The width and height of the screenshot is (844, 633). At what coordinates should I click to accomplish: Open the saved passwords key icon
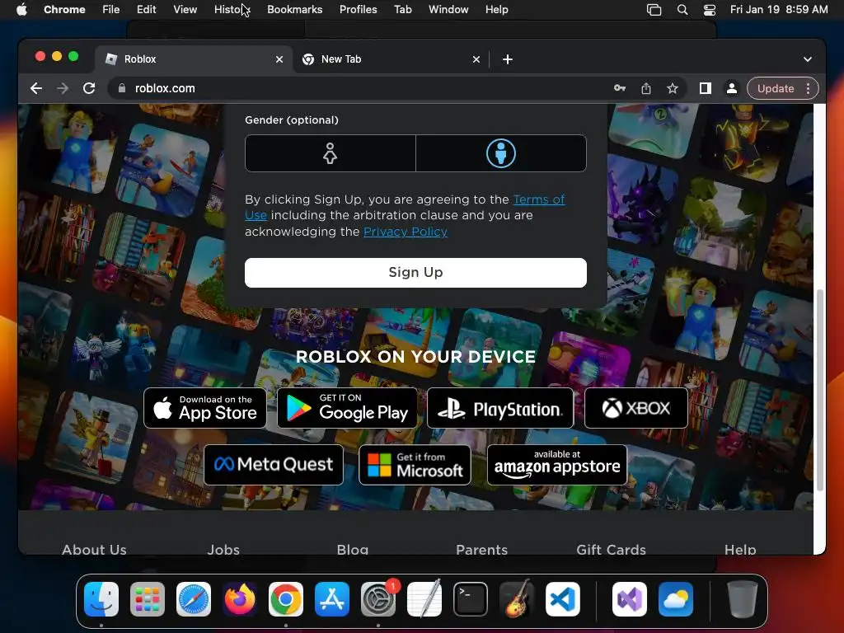(x=620, y=88)
